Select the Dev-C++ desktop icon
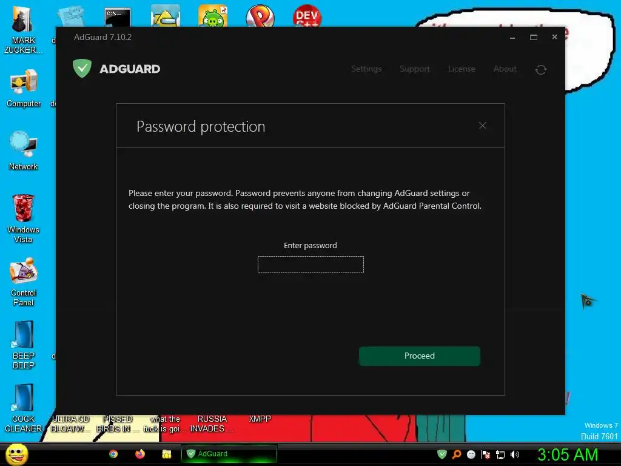 tap(307, 16)
